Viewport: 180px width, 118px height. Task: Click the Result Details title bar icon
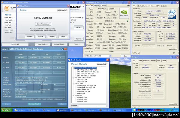[69, 60]
